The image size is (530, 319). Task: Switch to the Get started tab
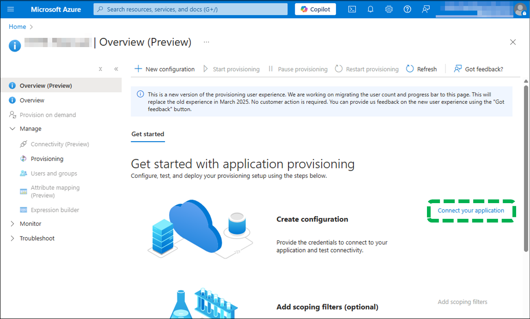point(147,134)
